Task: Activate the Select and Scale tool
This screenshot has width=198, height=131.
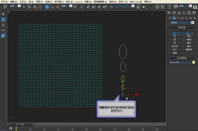Action: tap(58, 7)
